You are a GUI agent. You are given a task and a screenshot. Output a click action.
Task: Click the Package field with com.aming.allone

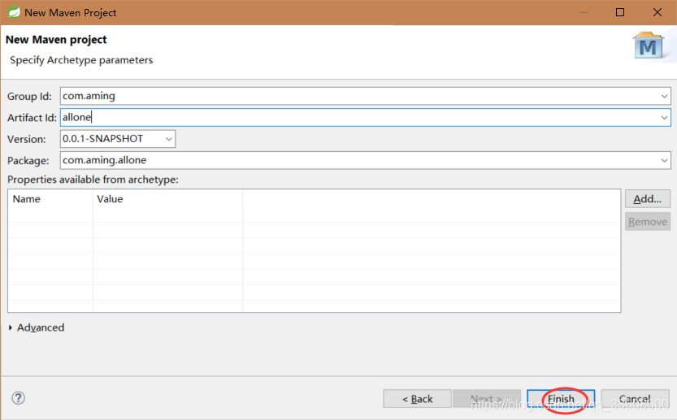coord(365,160)
